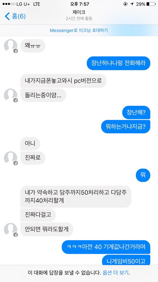
Task: Tap battery icon in status bar
Action: (151, 4)
